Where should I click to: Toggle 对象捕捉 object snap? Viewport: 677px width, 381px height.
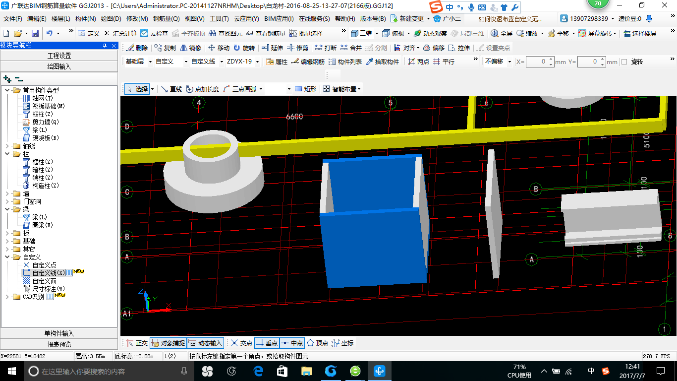[168, 343]
